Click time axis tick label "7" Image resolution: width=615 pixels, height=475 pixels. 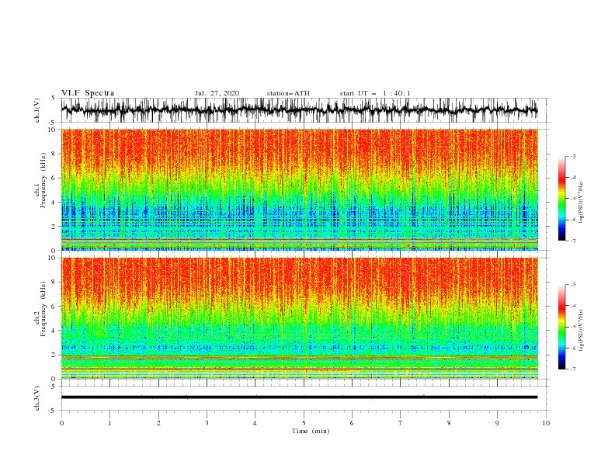[x=401, y=423]
